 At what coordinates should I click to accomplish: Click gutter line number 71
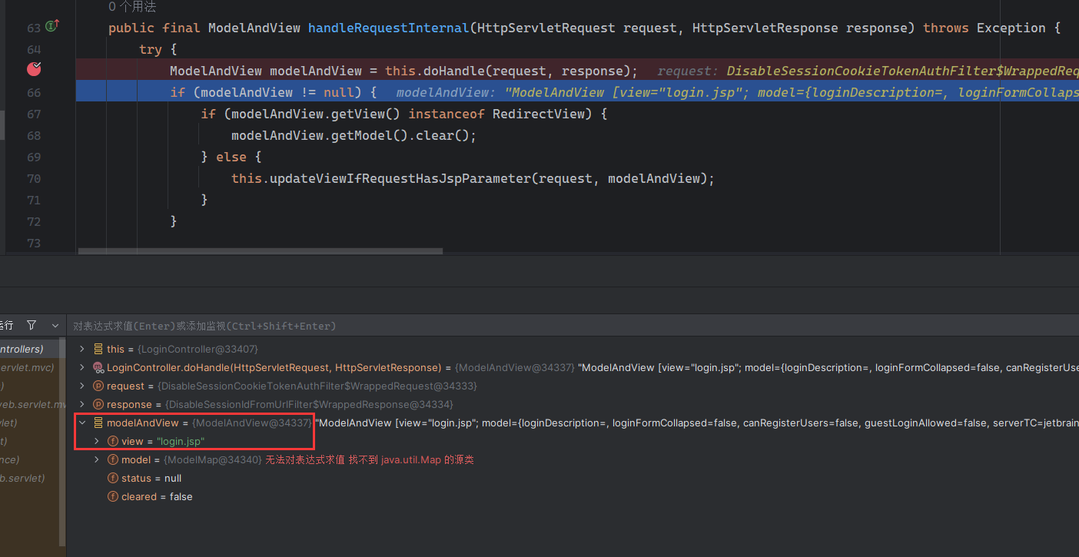point(33,200)
